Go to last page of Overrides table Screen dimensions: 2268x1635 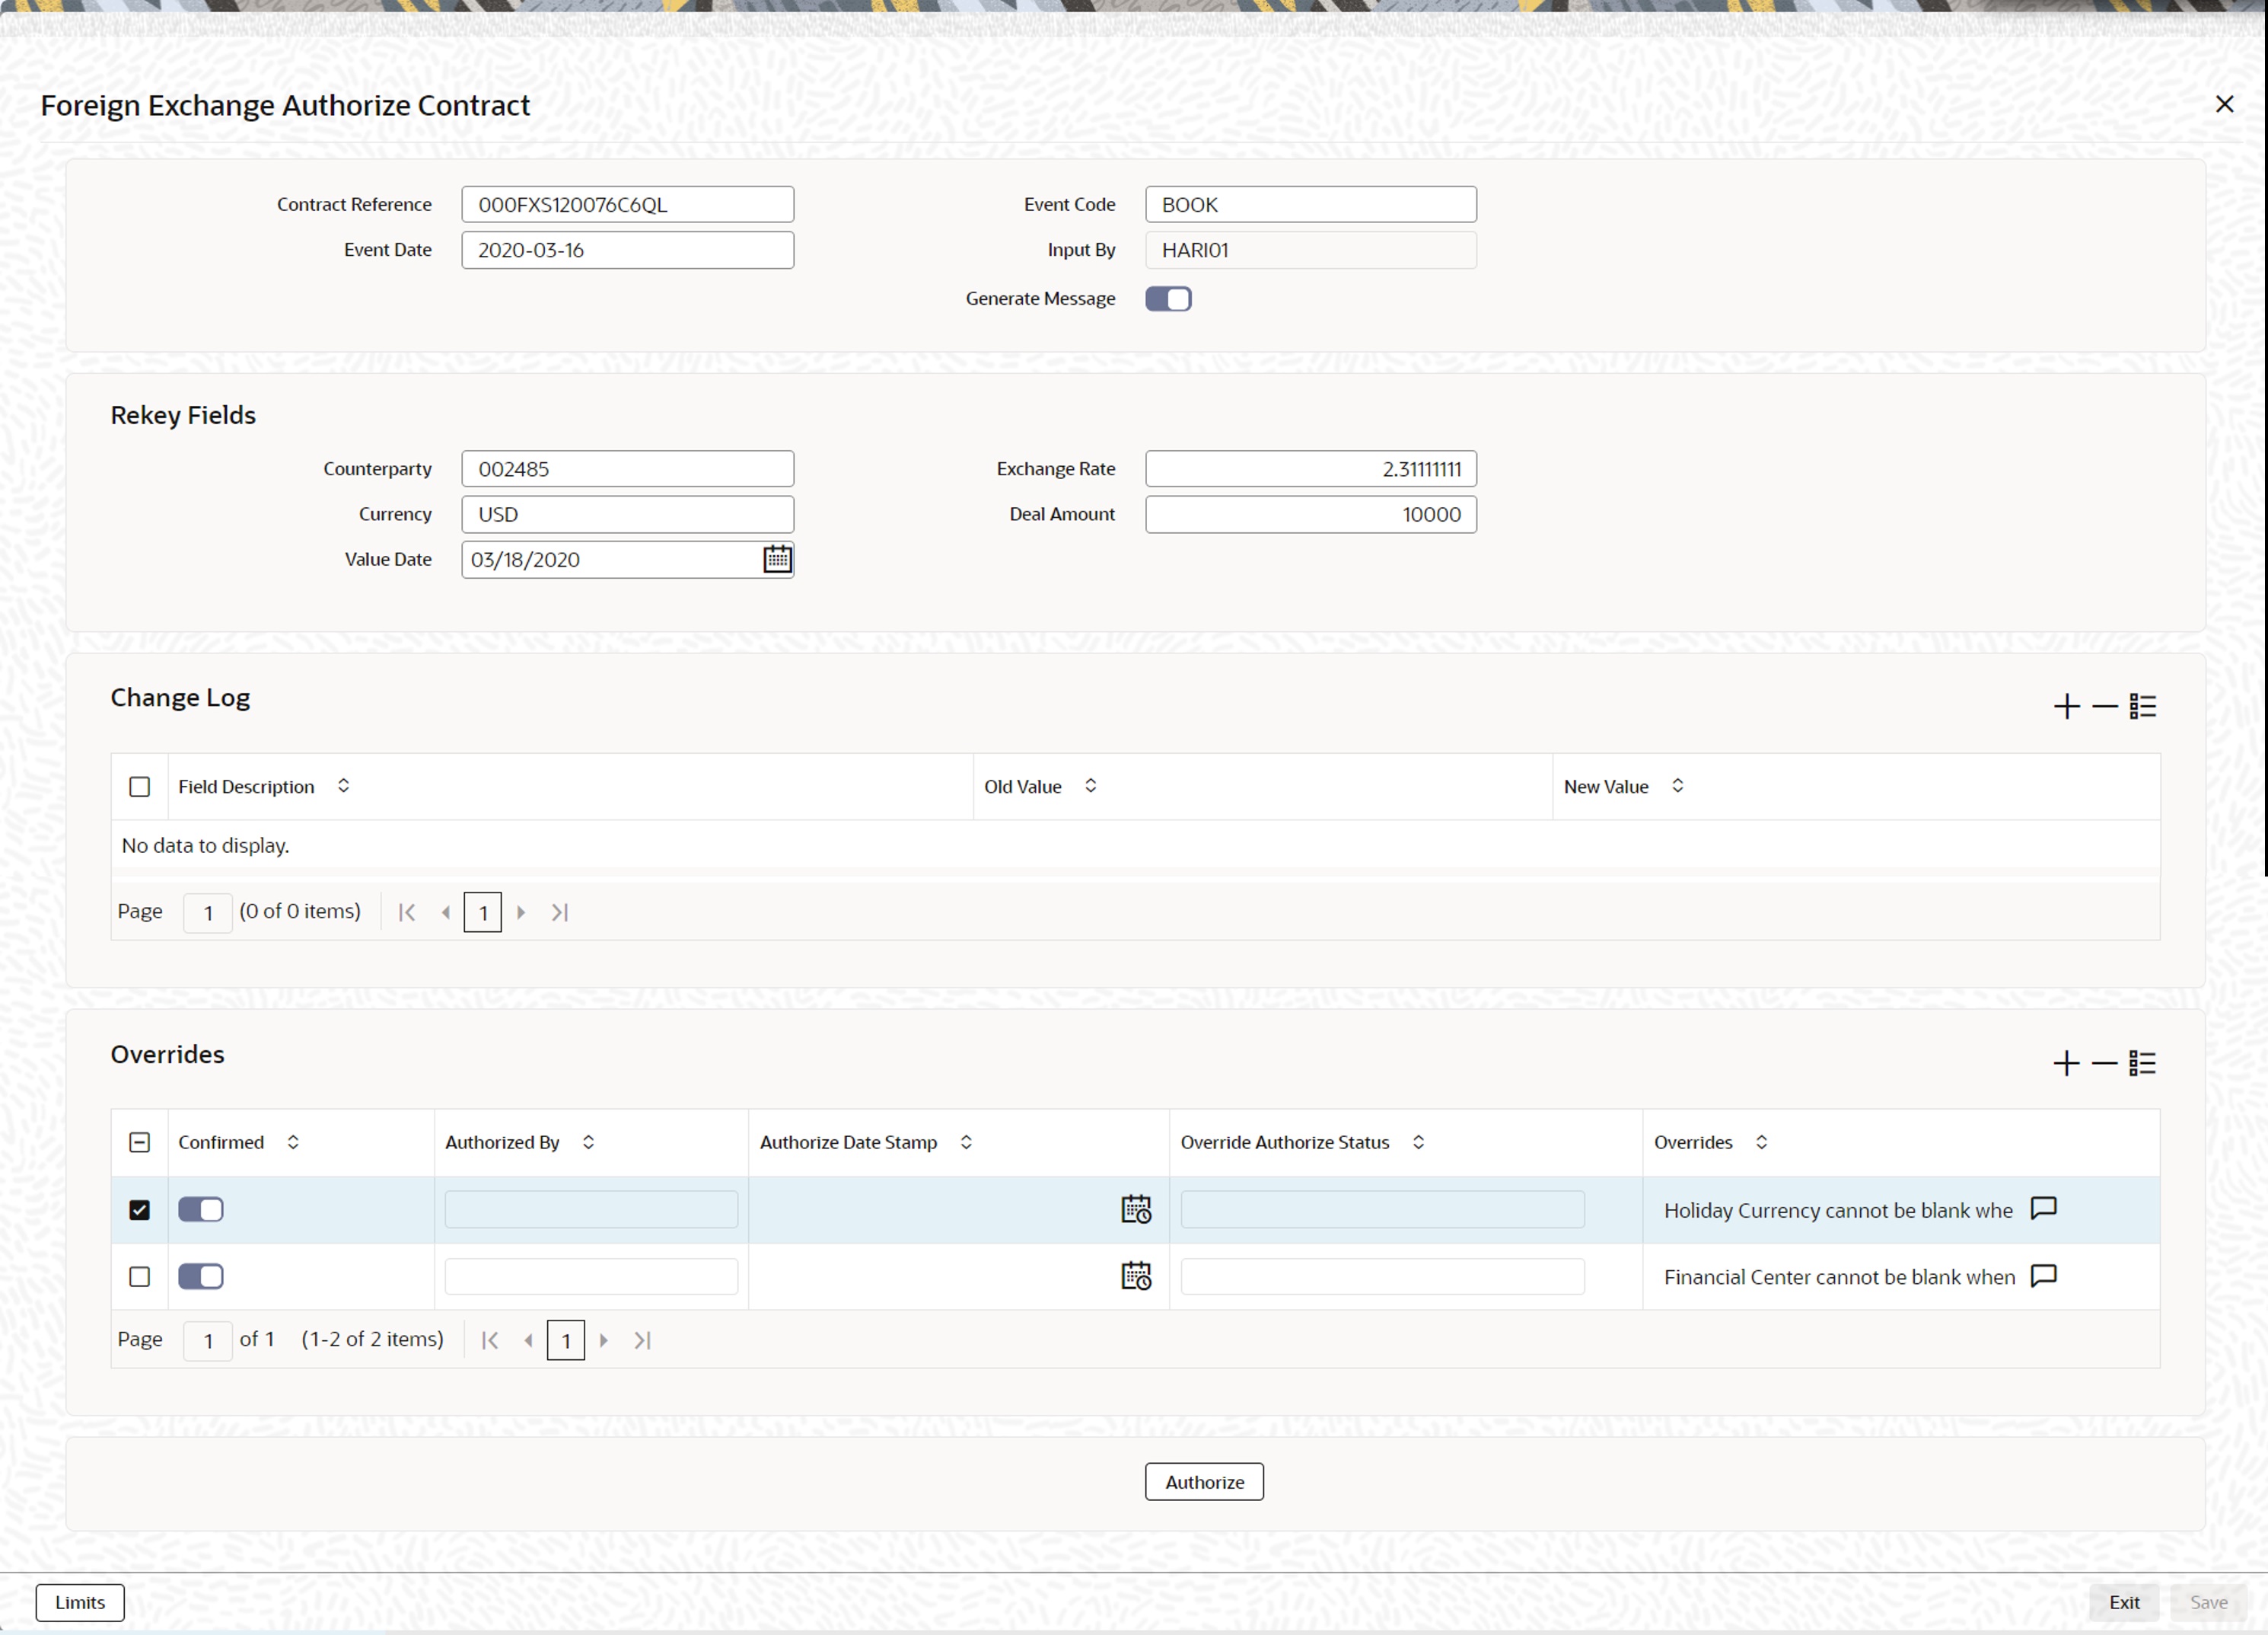[643, 1341]
